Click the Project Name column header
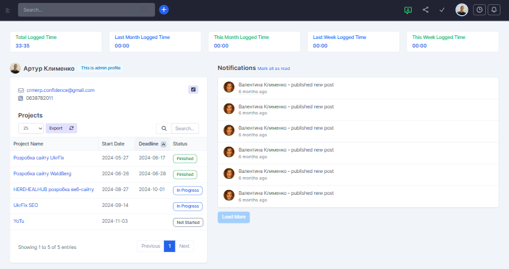 pyautogui.click(x=29, y=144)
